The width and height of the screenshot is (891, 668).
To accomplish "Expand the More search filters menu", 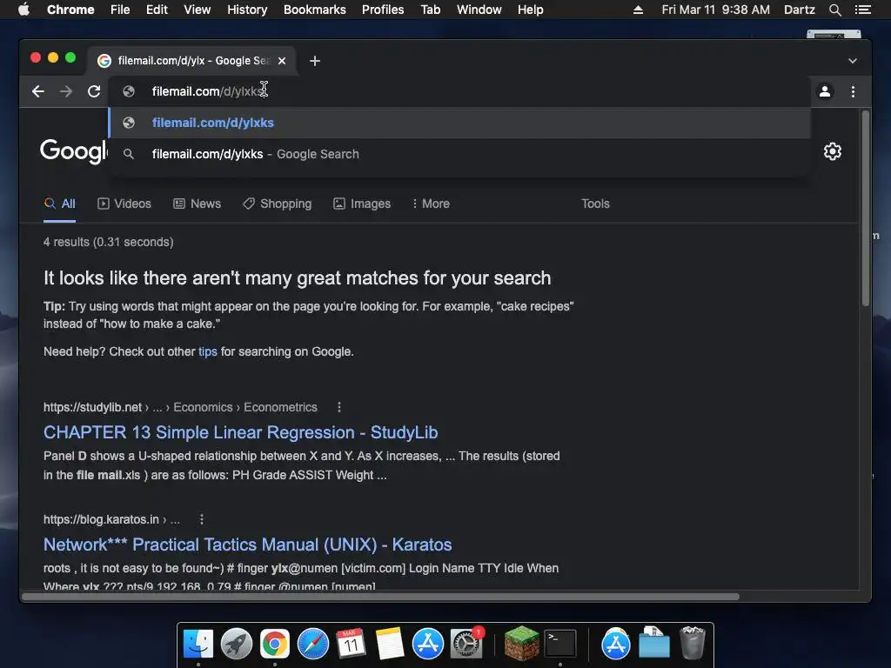I will (x=431, y=204).
